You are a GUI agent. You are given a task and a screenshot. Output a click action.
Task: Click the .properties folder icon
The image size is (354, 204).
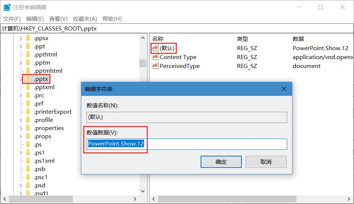click(x=28, y=128)
